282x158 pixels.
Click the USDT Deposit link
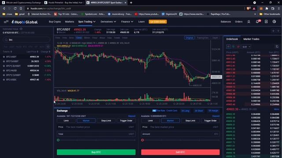click(132, 116)
